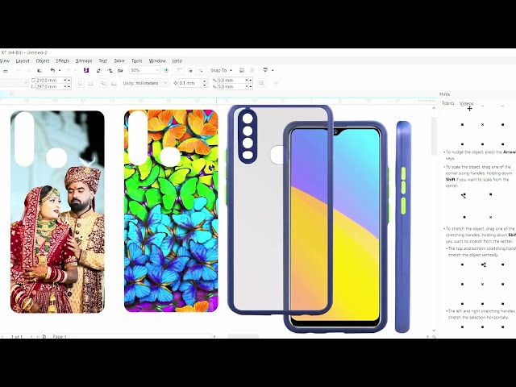516x387 pixels.
Task: Click the vertical scrollbar up arrow
Action: pos(434,108)
